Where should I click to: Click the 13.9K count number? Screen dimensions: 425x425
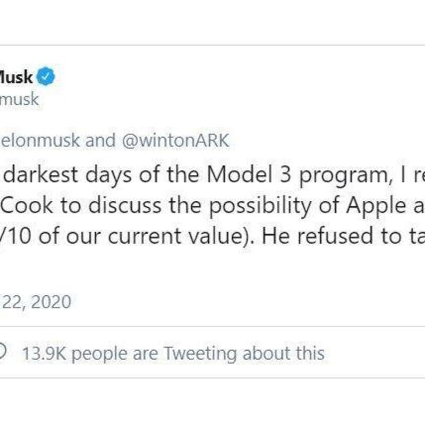click(44, 353)
